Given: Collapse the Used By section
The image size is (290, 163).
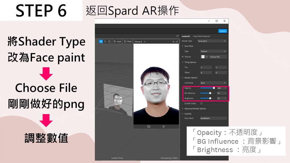Looking at the screenshot, I should [x=183, y=114].
